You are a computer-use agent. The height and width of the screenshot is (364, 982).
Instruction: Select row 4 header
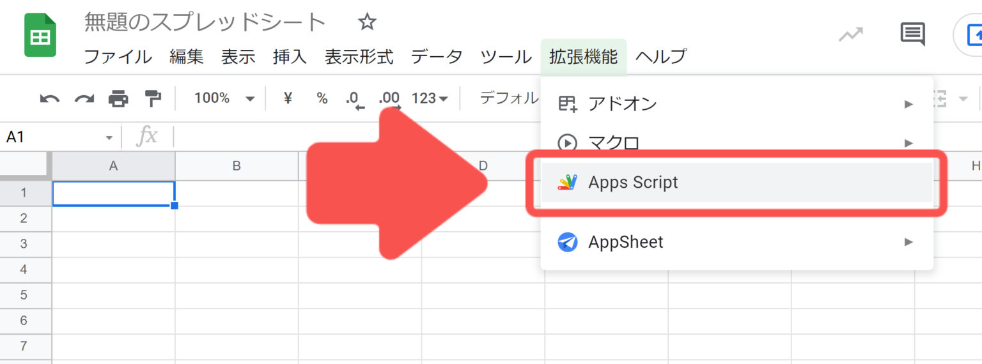coord(24,269)
